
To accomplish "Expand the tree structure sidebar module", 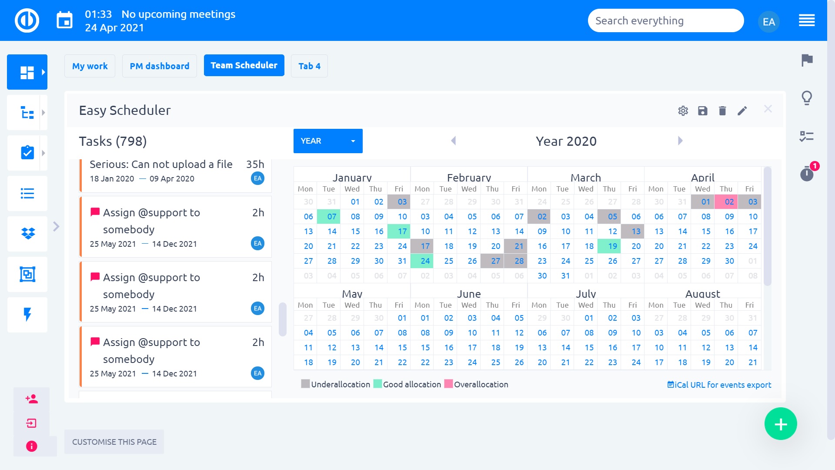I will point(27,112).
